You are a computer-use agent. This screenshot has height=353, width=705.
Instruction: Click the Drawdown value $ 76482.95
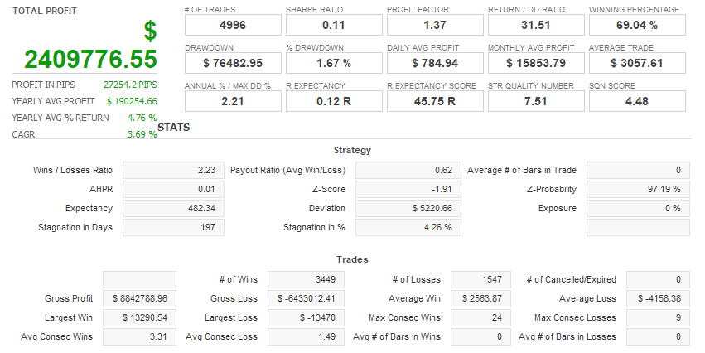pyautogui.click(x=233, y=63)
